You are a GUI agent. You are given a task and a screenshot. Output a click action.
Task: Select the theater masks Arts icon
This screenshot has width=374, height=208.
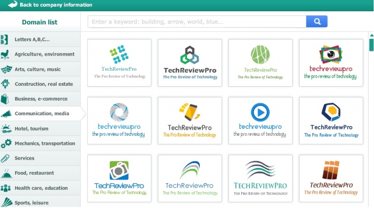click(6, 69)
